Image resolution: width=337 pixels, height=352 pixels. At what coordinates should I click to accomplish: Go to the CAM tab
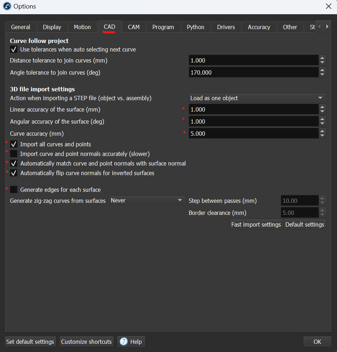click(134, 27)
